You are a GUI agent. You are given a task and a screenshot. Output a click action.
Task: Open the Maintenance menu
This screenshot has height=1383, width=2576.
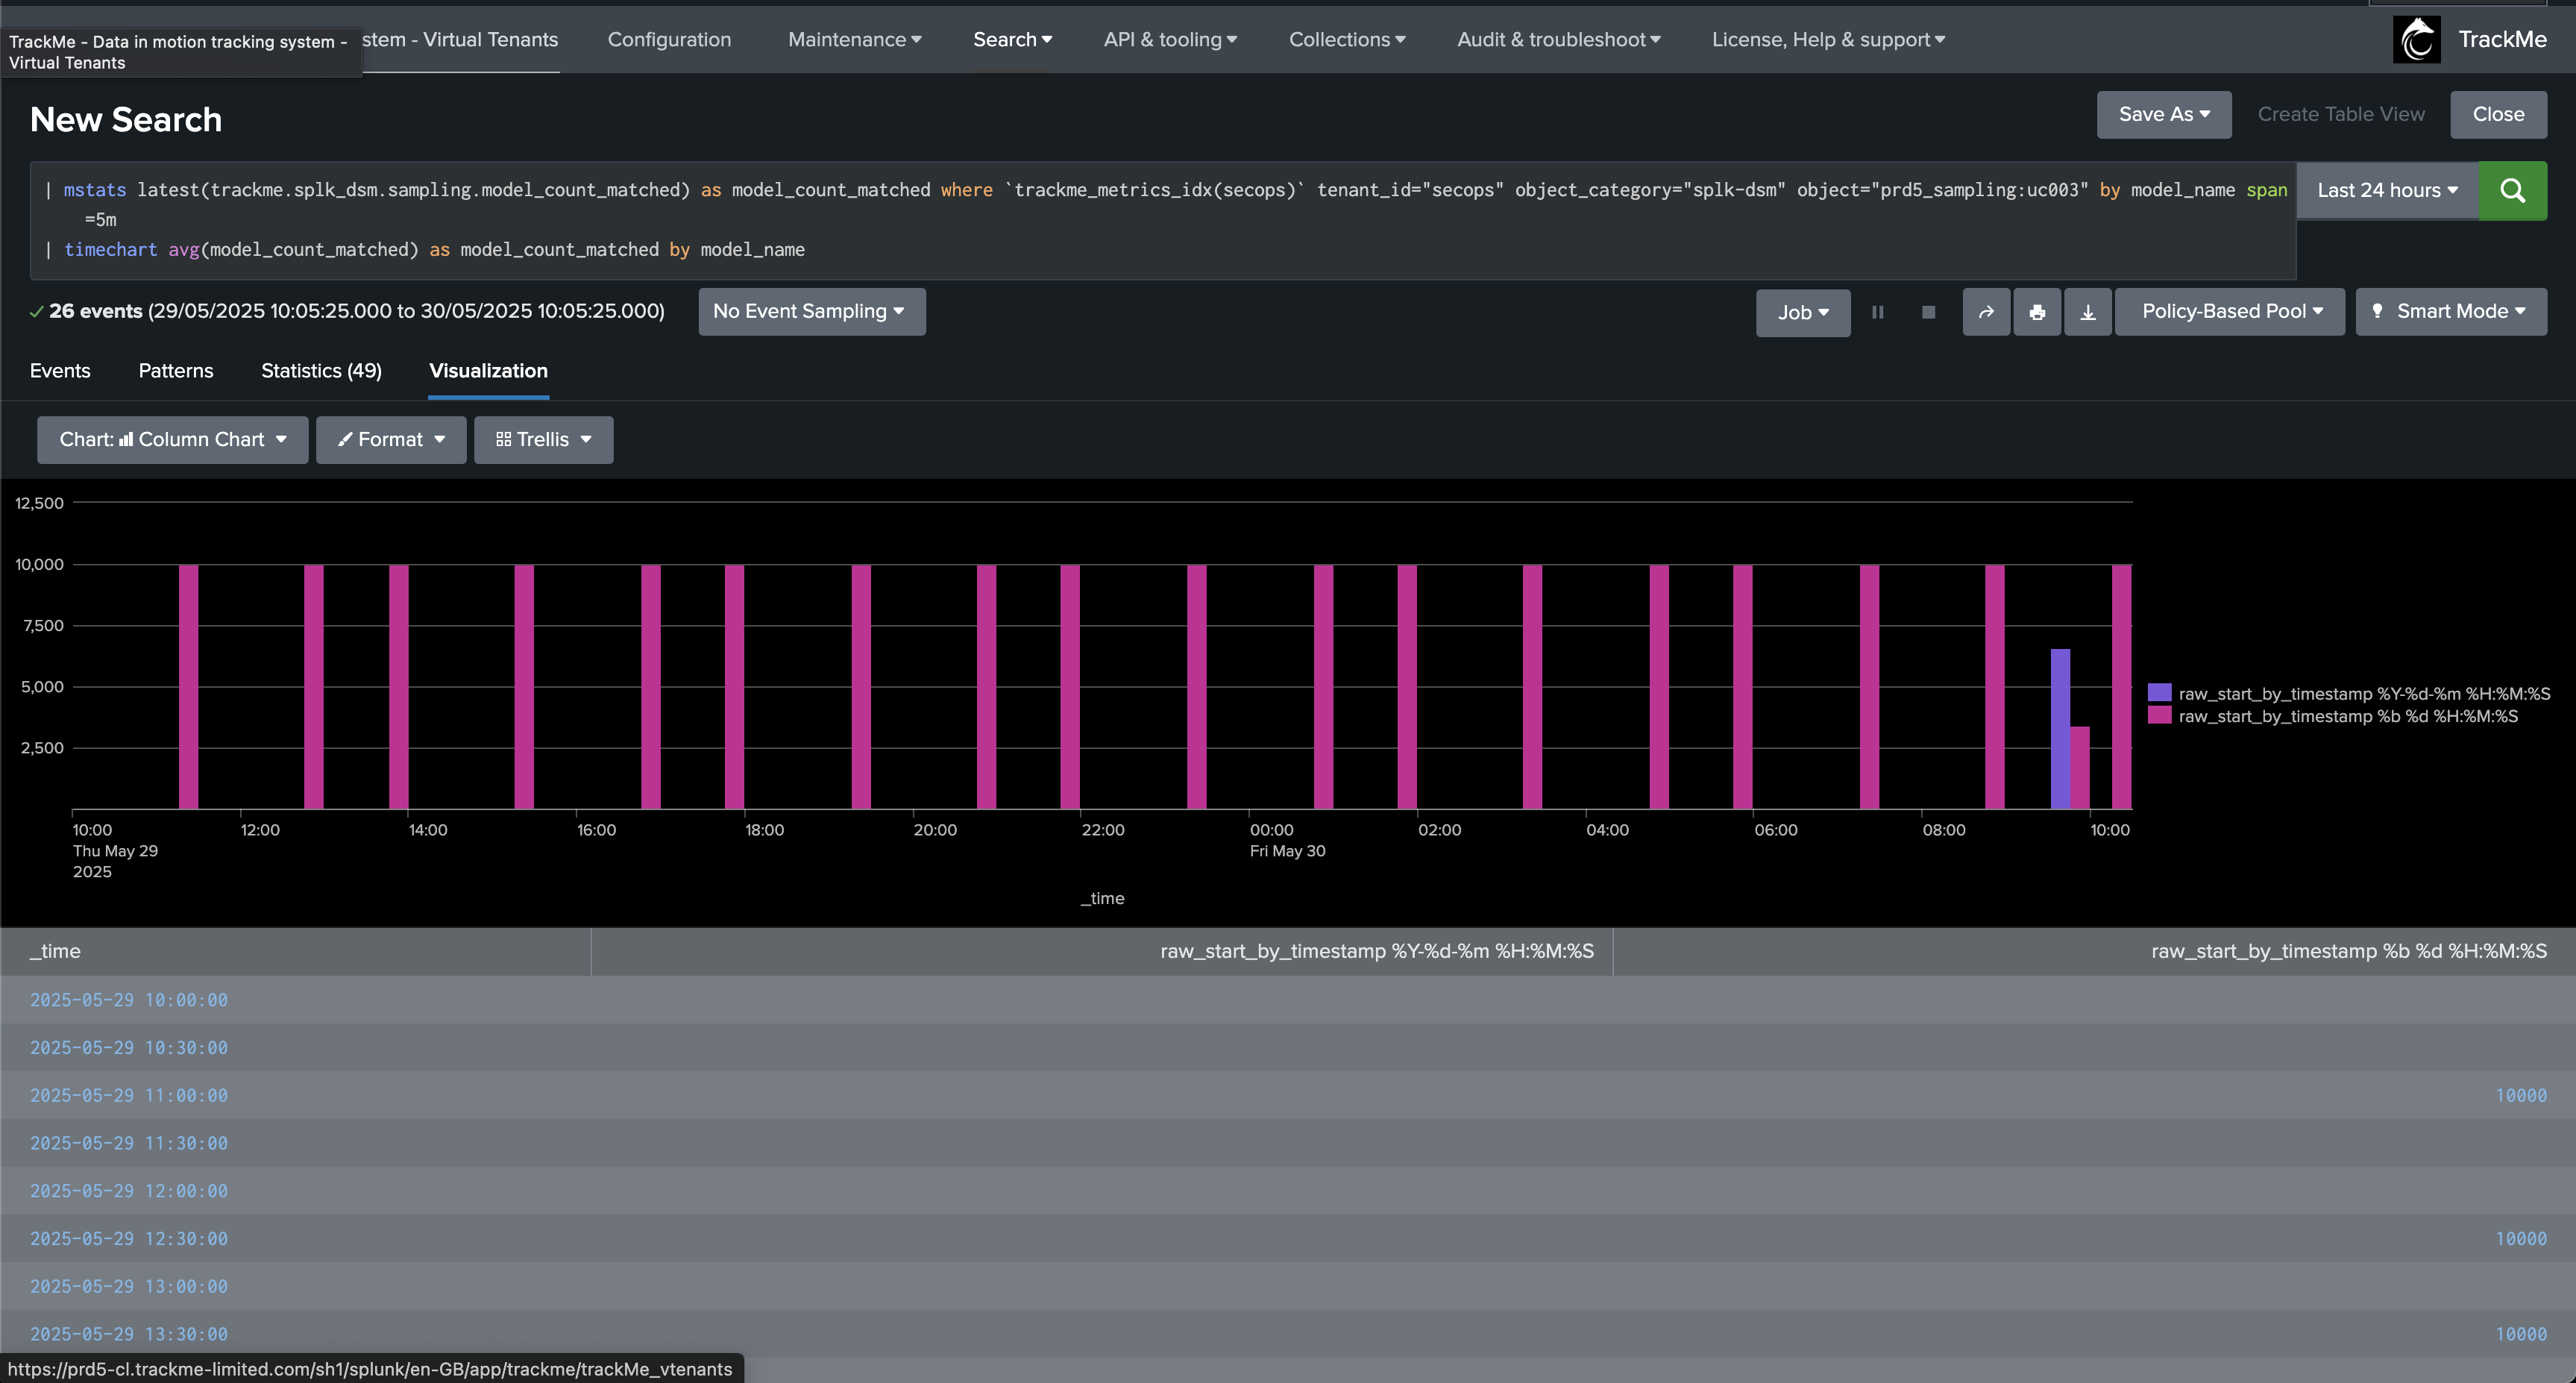tap(854, 40)
